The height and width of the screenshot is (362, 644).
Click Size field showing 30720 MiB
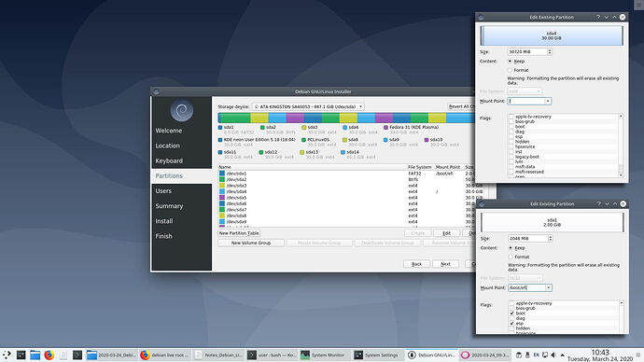point(527,51)
